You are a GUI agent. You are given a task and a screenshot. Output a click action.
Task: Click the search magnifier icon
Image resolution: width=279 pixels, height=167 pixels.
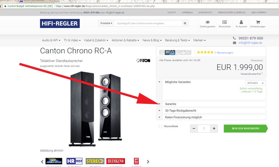(x=185, y=23)
